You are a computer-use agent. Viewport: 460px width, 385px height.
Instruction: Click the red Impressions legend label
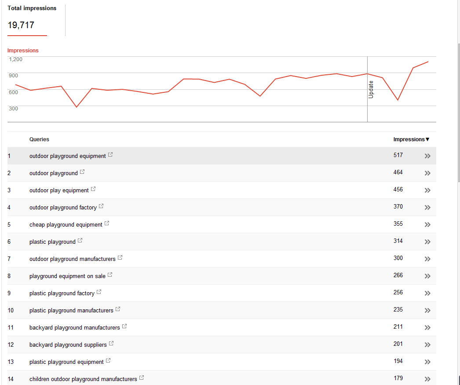[23, 51]
